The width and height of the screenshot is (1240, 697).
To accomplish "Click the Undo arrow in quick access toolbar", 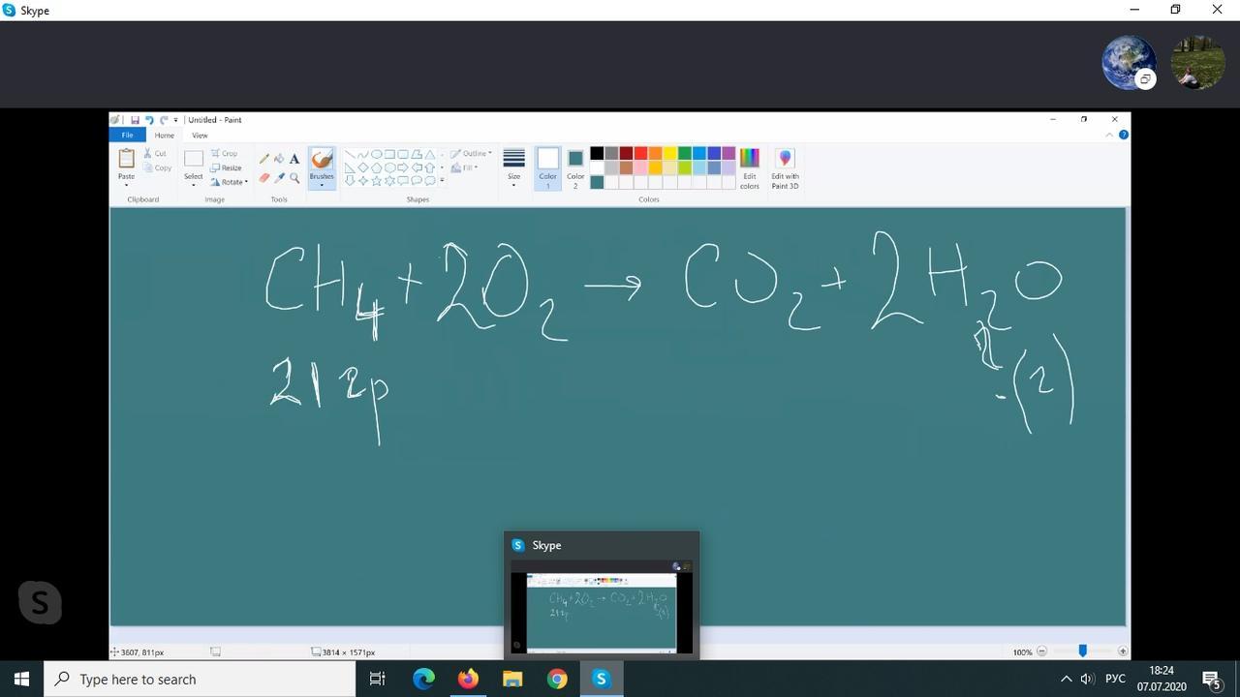I will click(x=148, y=120).
